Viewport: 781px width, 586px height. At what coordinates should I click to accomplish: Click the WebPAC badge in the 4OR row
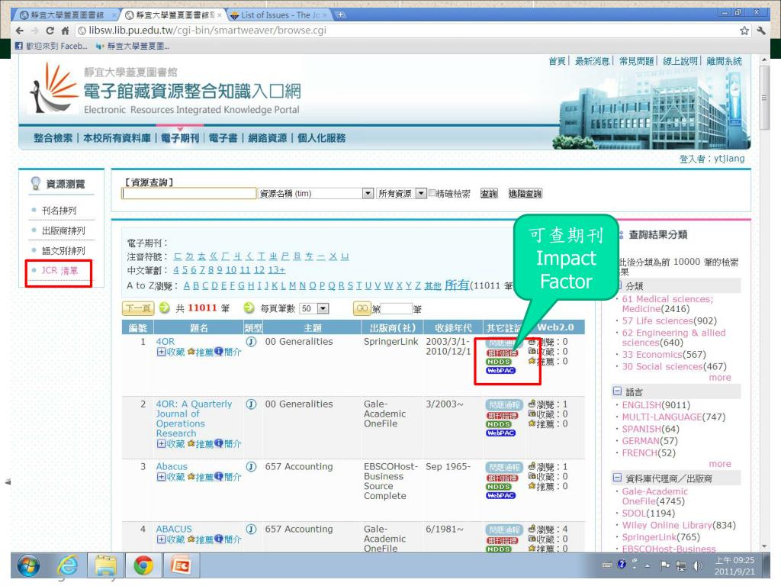(x=500, y=370)
